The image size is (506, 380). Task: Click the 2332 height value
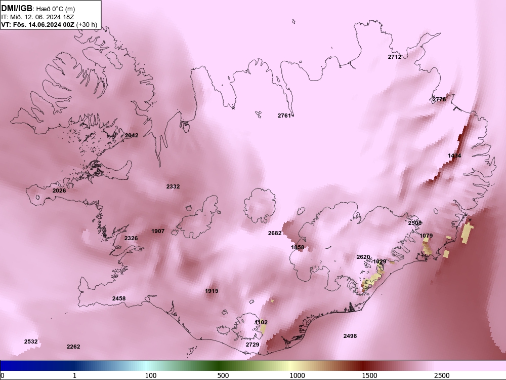(x=173, y=187)
